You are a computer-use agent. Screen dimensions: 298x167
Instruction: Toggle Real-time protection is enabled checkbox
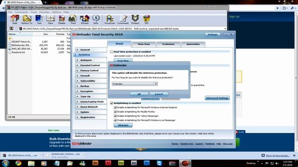coord(112,51)
